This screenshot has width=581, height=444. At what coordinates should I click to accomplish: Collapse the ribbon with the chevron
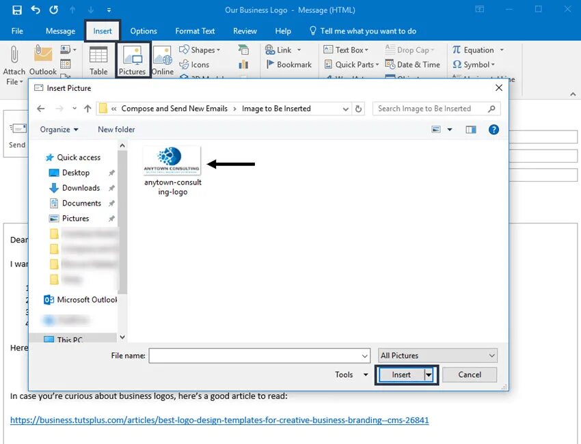pos(573,94)
